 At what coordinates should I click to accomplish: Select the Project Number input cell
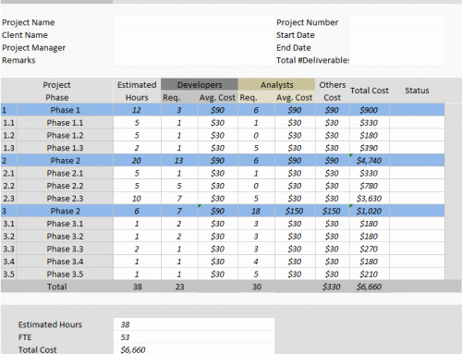tap(396, 22)
